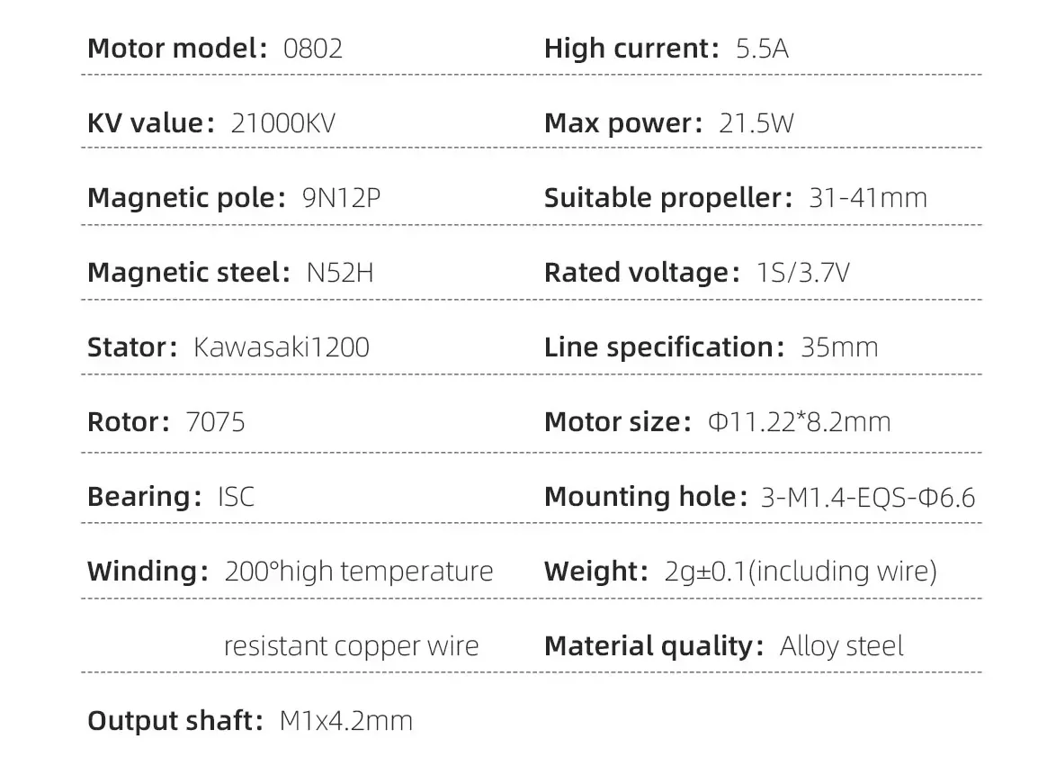The width and height of the screenshot is (1047, 766).
Task: Click the Suitable propeller 31-41mm text
Action: [736, 199]
